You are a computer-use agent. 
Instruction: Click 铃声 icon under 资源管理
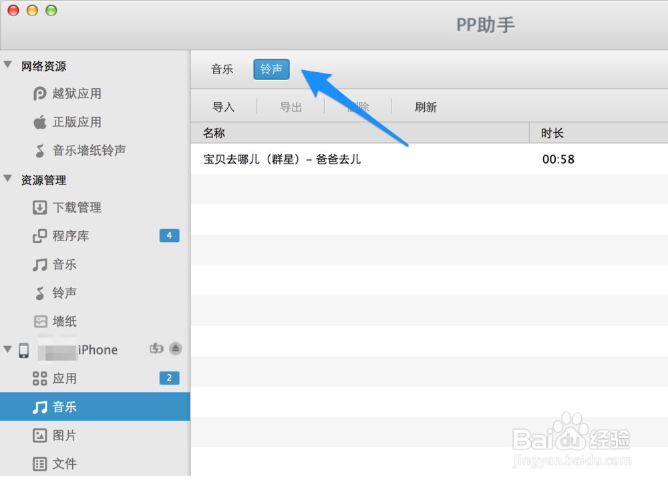pos(39,293)
